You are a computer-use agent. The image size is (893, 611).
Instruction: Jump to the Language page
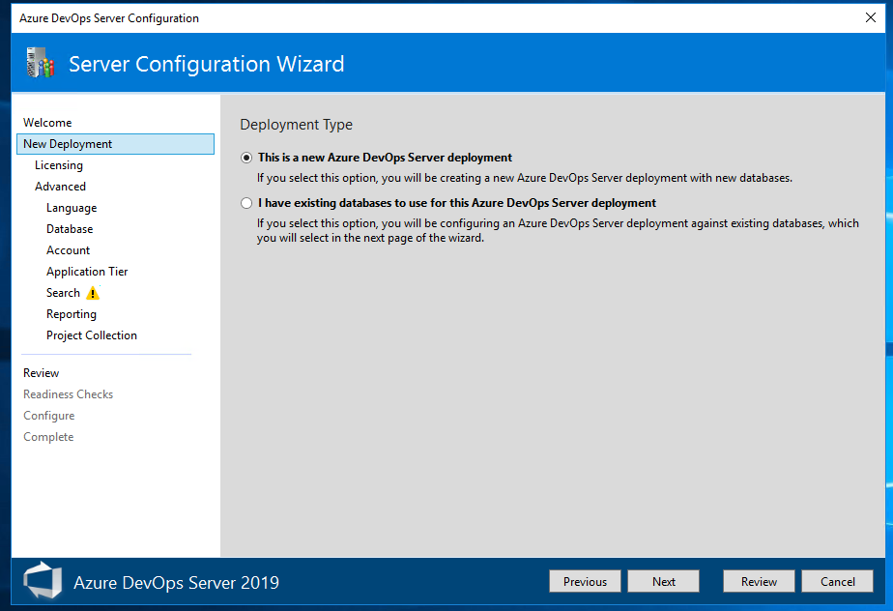(x=72, y=208)
